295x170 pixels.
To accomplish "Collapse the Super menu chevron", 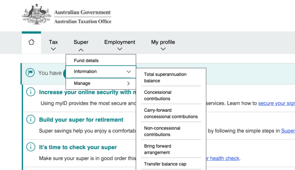I will [81, 50].
